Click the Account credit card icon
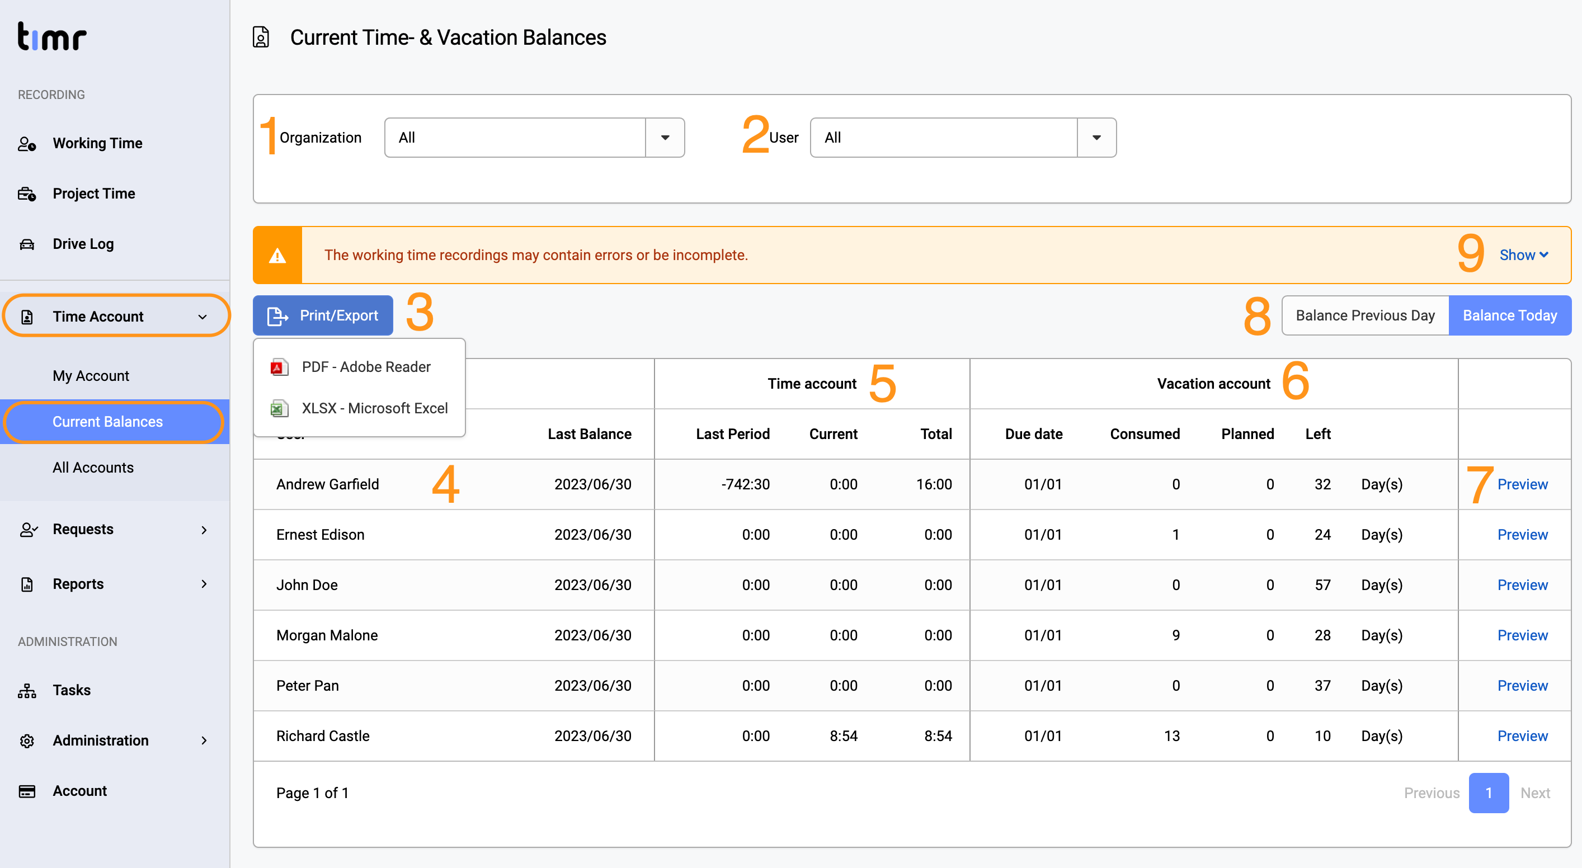Viewport: 1582px width, 868px height. click(x=27, y=791)
